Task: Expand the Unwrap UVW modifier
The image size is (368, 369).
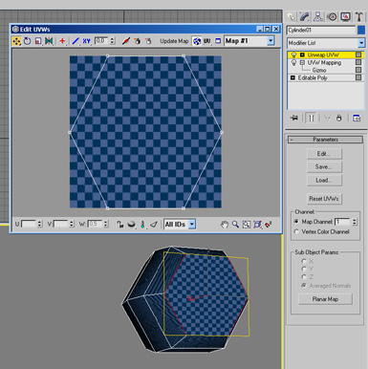Action: [x=302, y=55]
